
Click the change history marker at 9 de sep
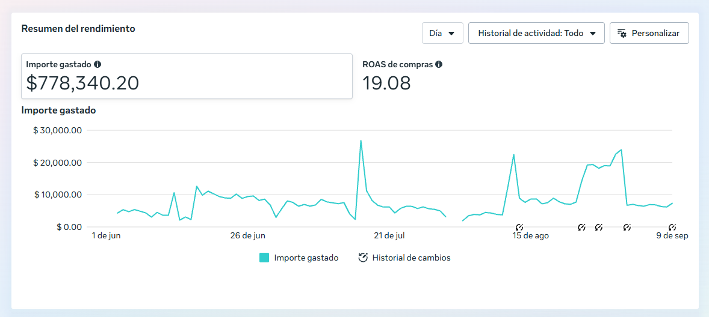click(x=672, y=227)
